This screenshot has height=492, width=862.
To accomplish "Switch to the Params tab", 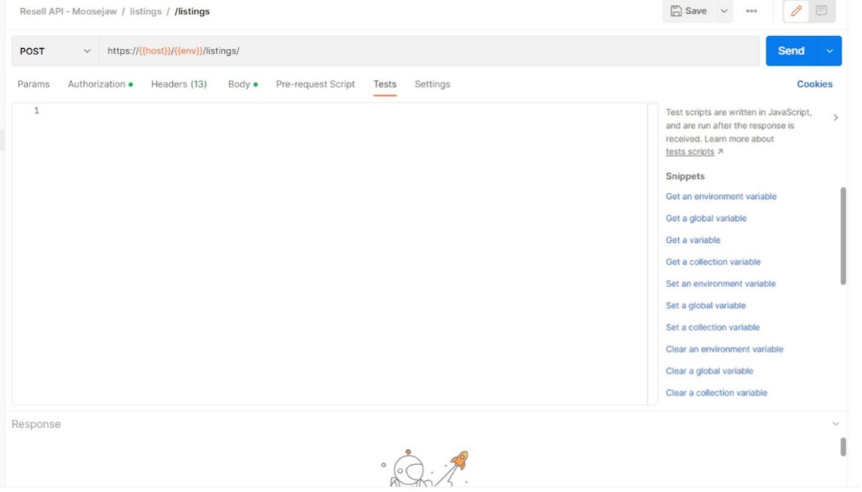I will pos(33,84).
